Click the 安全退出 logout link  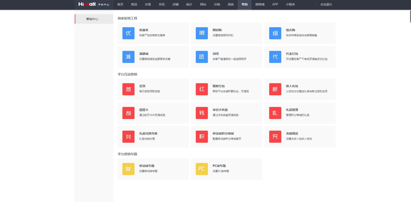pyautogui.click(x=326, y=4)
